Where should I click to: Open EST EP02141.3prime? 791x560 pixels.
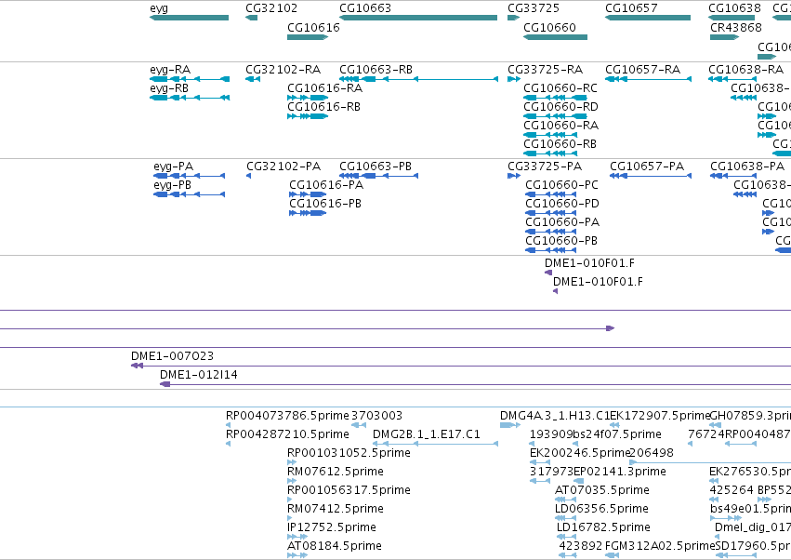(x=620, y=472)
